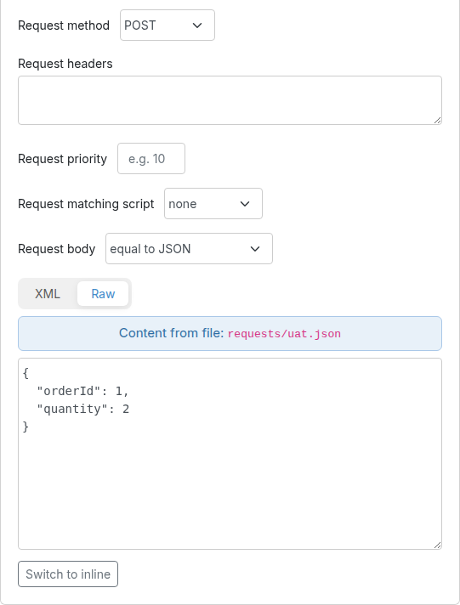This screenshot has height=605, width=460.
Task: Click the Request method label
Action: (64, 25)
